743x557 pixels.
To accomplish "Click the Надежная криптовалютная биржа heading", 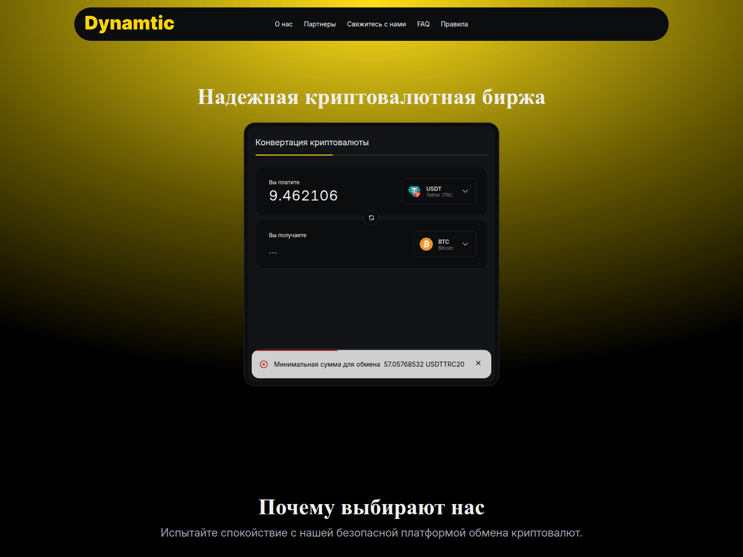I will click(x=371, y=97).
